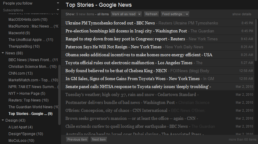Select Macworld feed
Image resolution: width=258 pixels, height=144 pixels.
click(19, 33)
